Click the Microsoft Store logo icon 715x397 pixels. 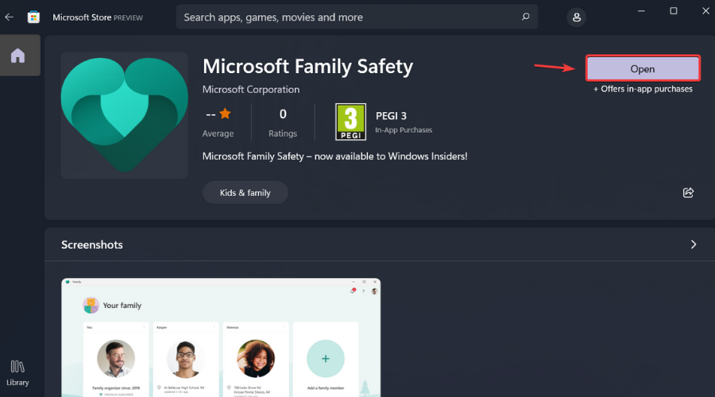click(33, 17)
